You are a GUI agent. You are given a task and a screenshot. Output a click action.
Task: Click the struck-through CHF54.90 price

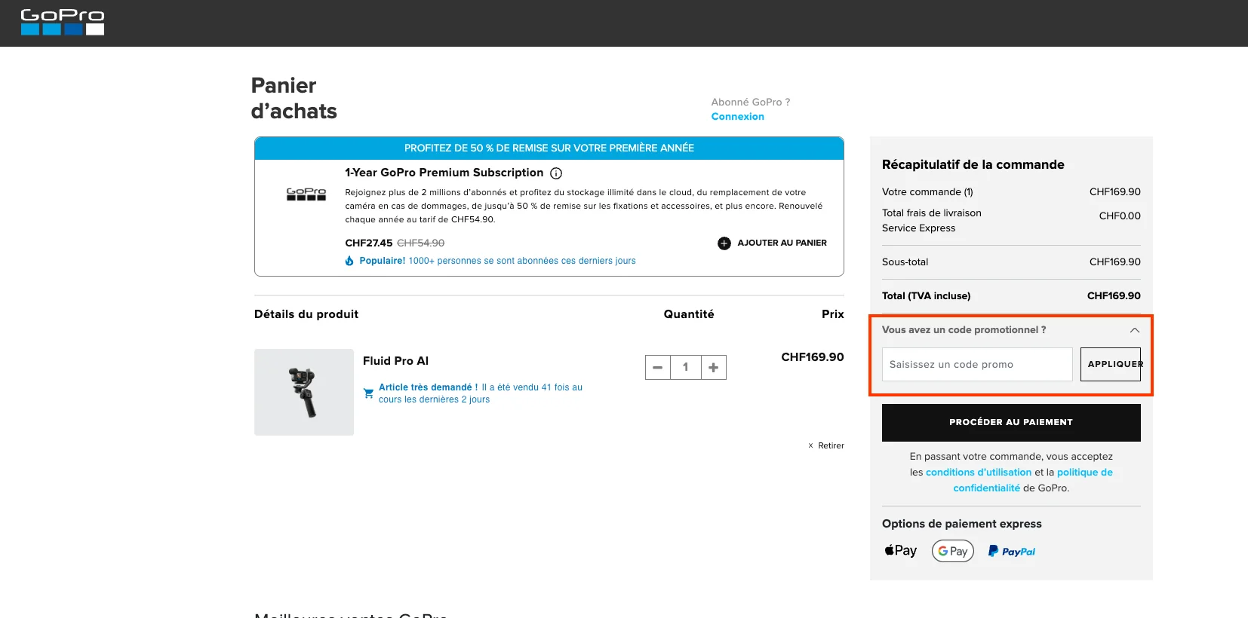[421, 243]
